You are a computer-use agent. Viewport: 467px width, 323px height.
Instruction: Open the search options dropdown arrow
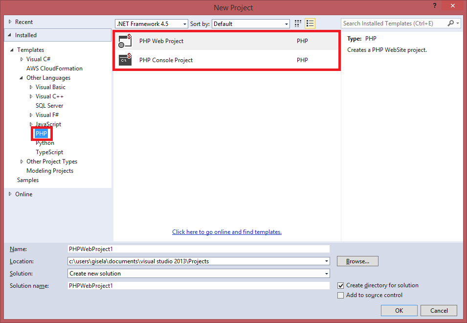pos(458,23)
